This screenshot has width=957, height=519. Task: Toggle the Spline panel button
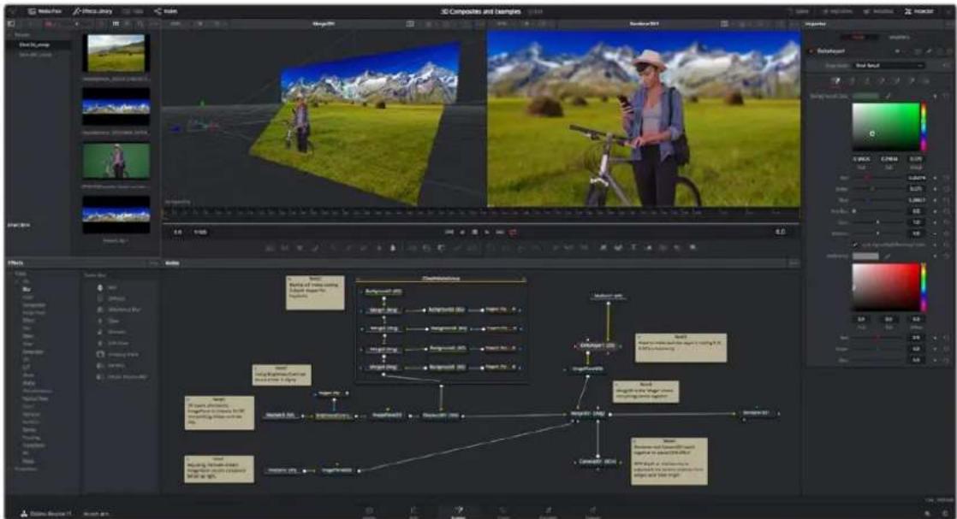798,11
